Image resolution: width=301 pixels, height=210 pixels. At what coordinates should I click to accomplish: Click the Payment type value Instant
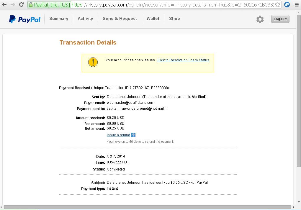coord(112,188)
